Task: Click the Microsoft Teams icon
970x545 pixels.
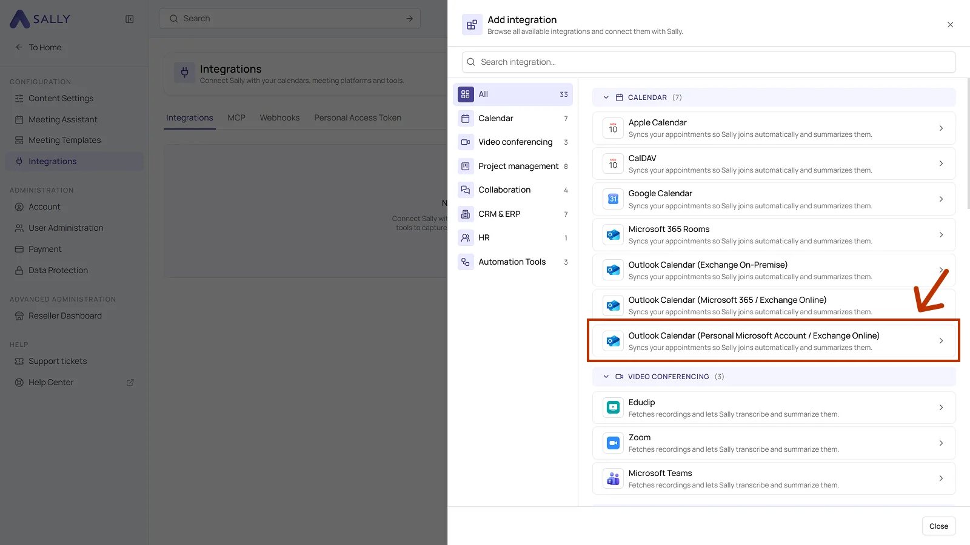Action: (x=613, y=479)
